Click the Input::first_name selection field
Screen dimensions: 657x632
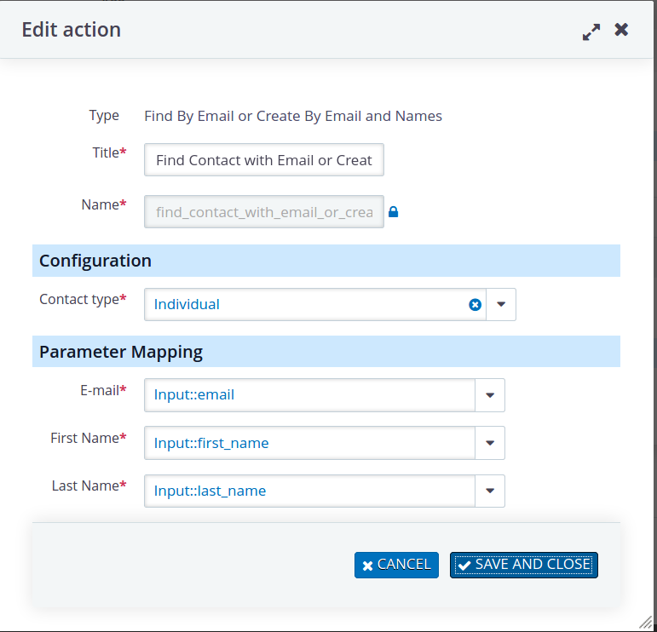coord(309,443)
